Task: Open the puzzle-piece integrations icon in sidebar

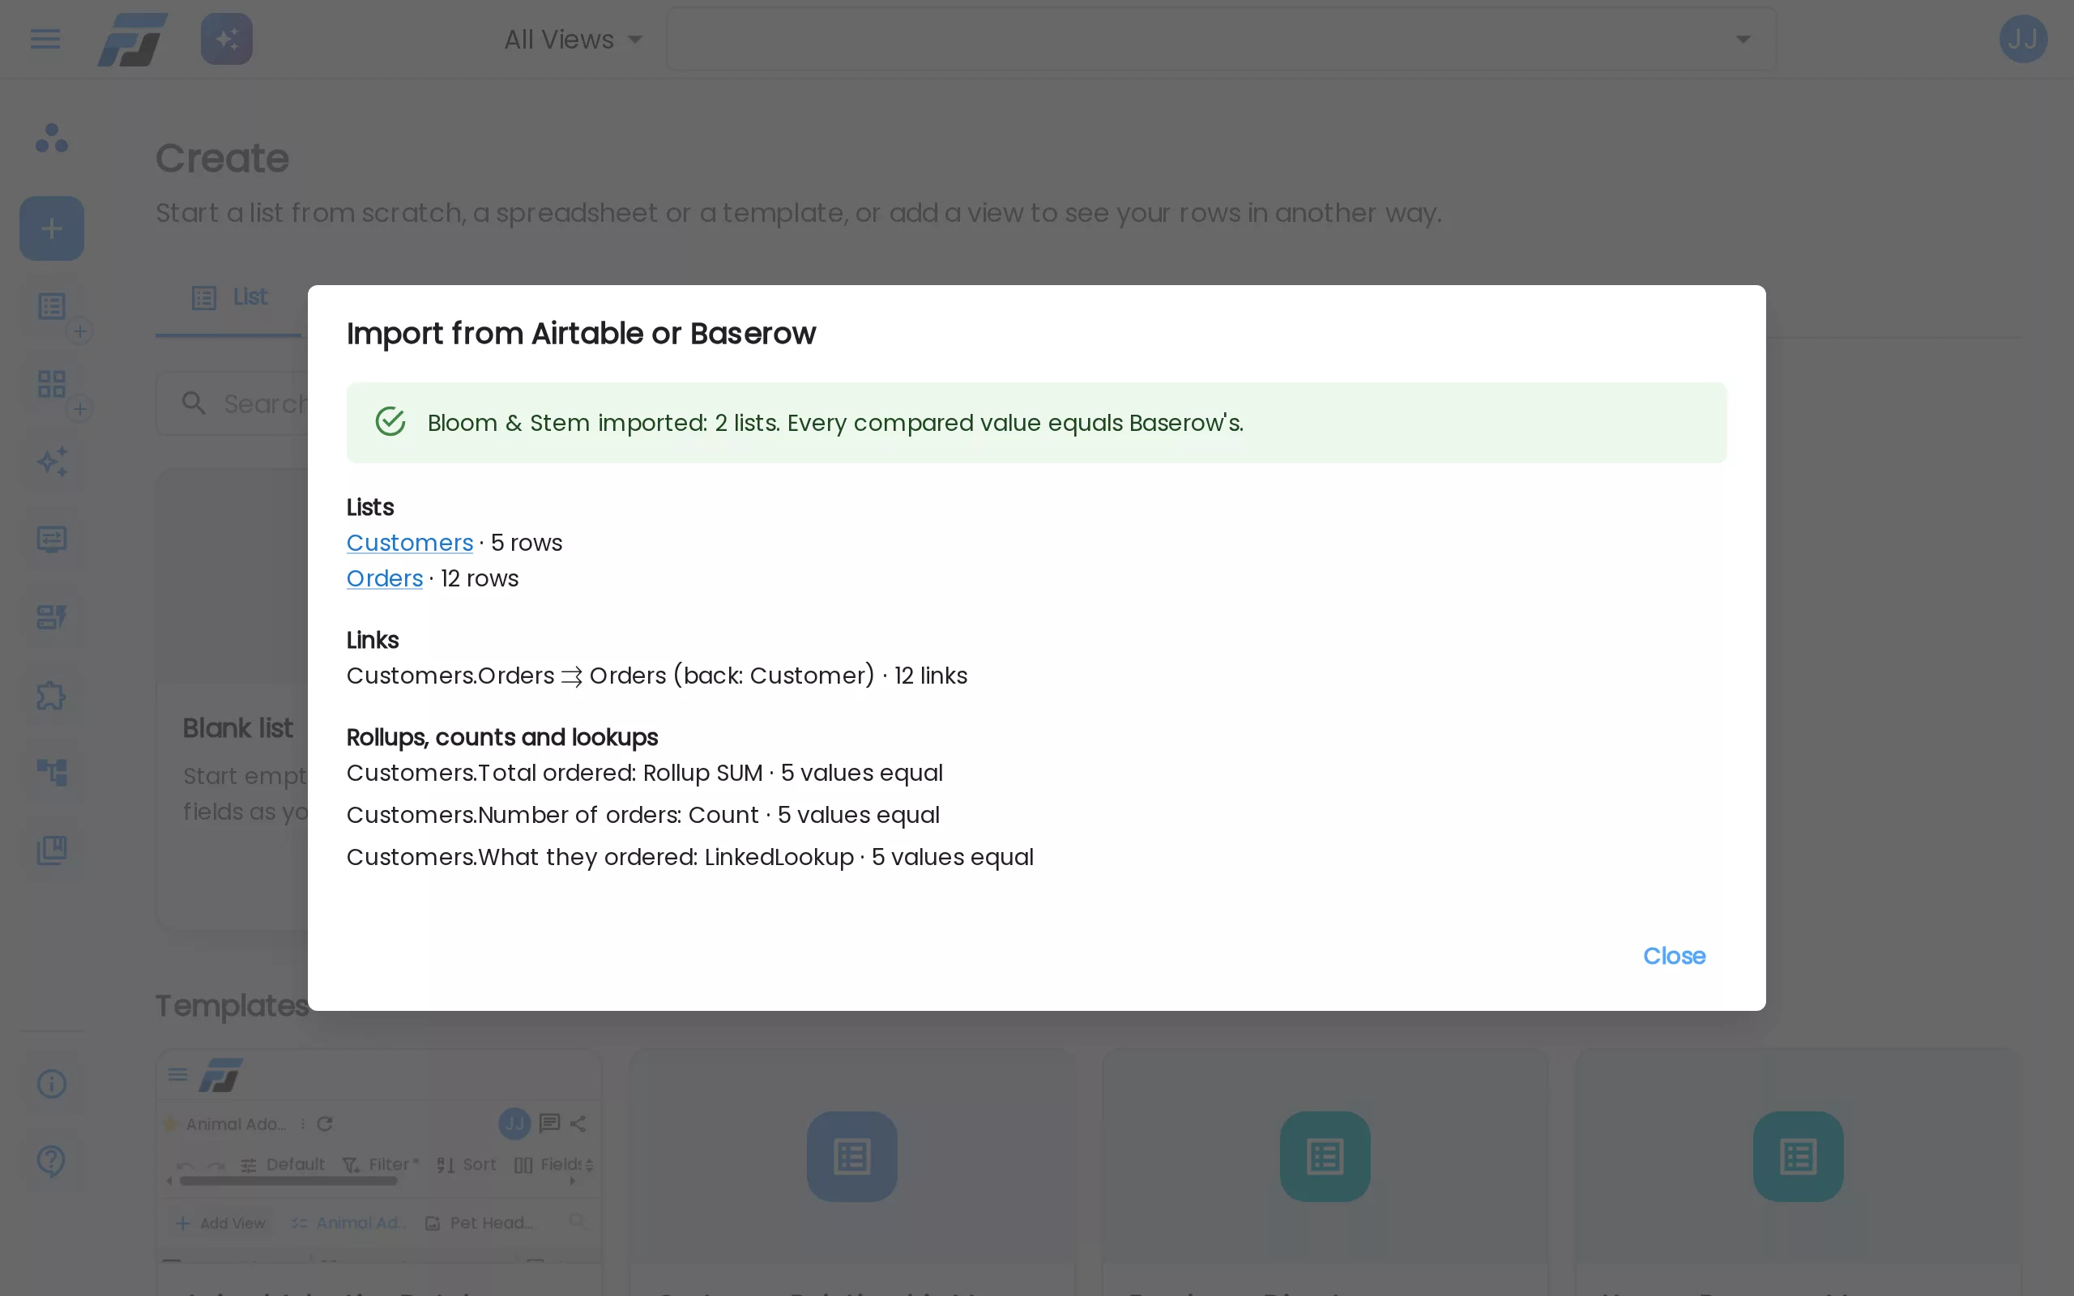Action: (x=51, y=695)
